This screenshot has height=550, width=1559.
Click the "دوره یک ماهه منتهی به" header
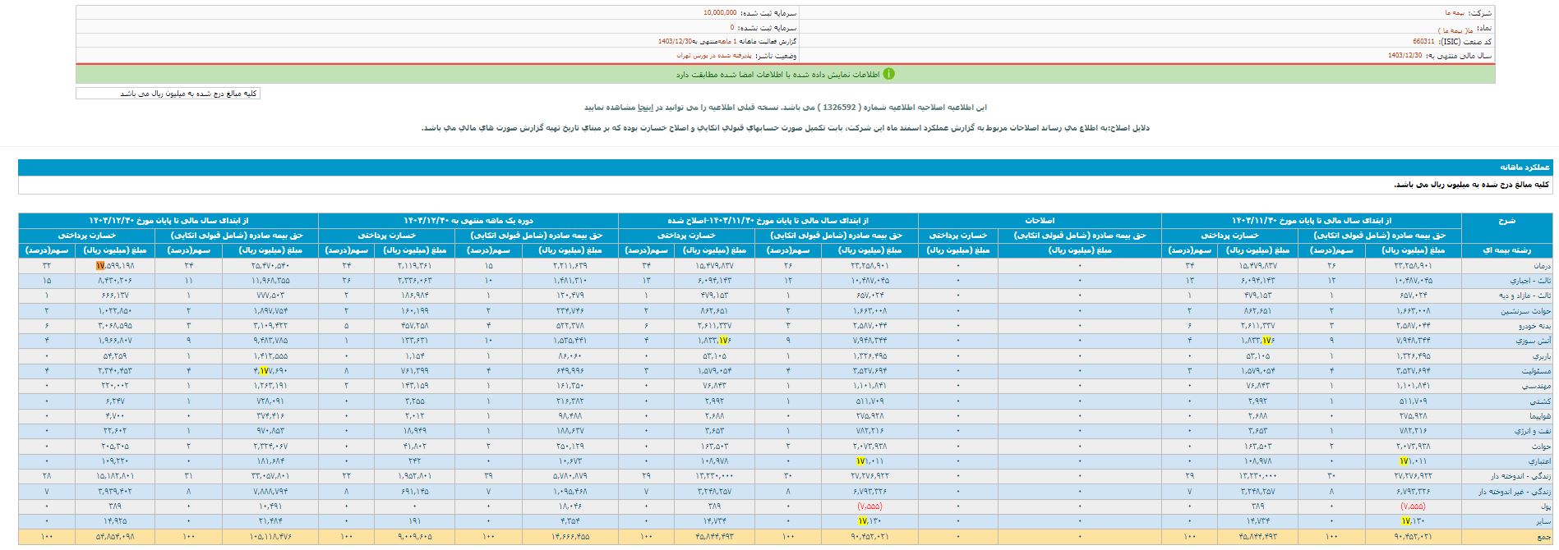click(x=468, y=221)
